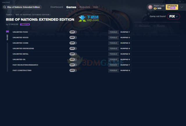Click the "Unlimited Oil" cheat label
Screen dimensions: 186x126
(x=19, y=59)
